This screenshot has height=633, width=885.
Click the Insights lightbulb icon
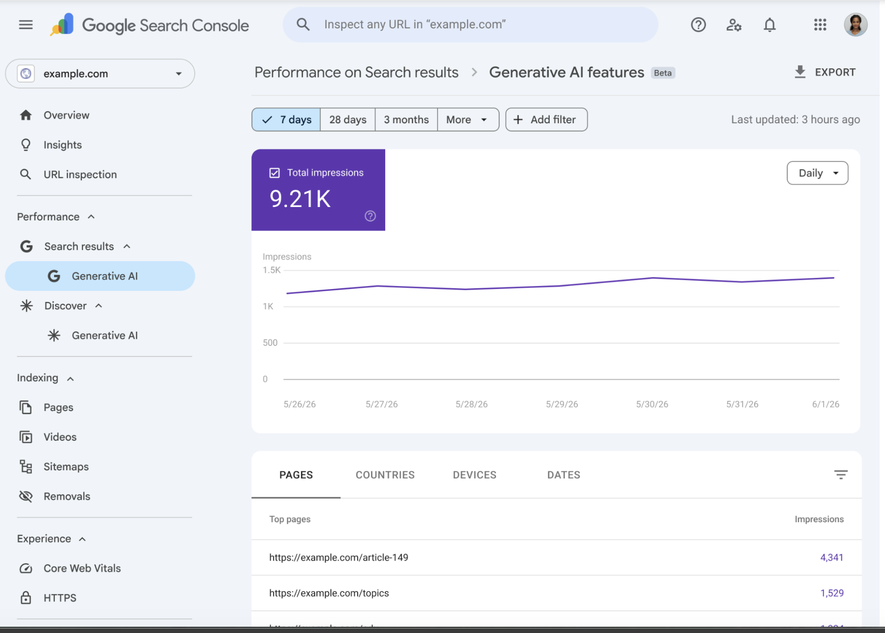26,145
